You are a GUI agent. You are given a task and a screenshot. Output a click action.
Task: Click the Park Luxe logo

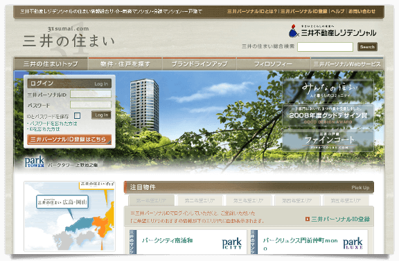coord(353,244)
